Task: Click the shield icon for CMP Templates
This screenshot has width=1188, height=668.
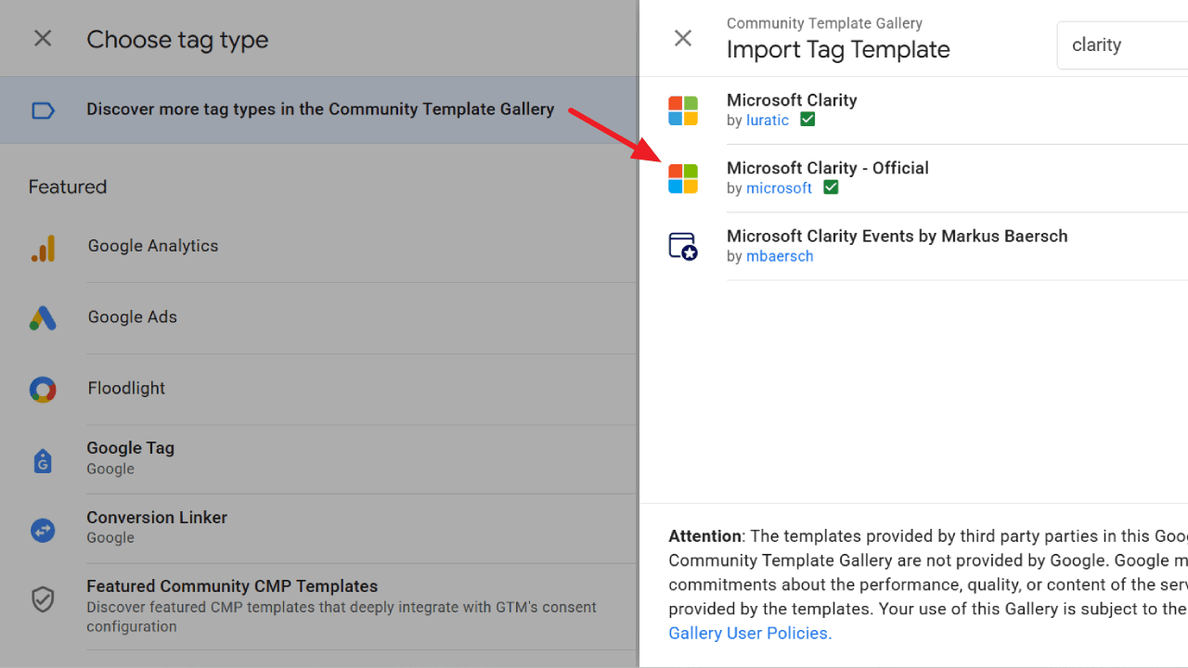Action: [x=43, y=599]
